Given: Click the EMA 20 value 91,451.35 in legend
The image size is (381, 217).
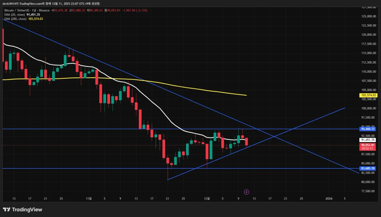Looking at the screenshot, I should pos(33,15).
